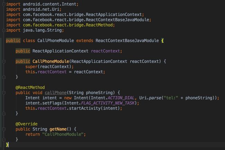
Task: Click the ReactApplicationContext import path
Action: 82,15
